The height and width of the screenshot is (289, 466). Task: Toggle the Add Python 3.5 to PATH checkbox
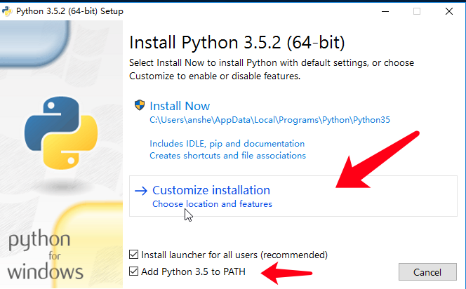coord(135,271)
